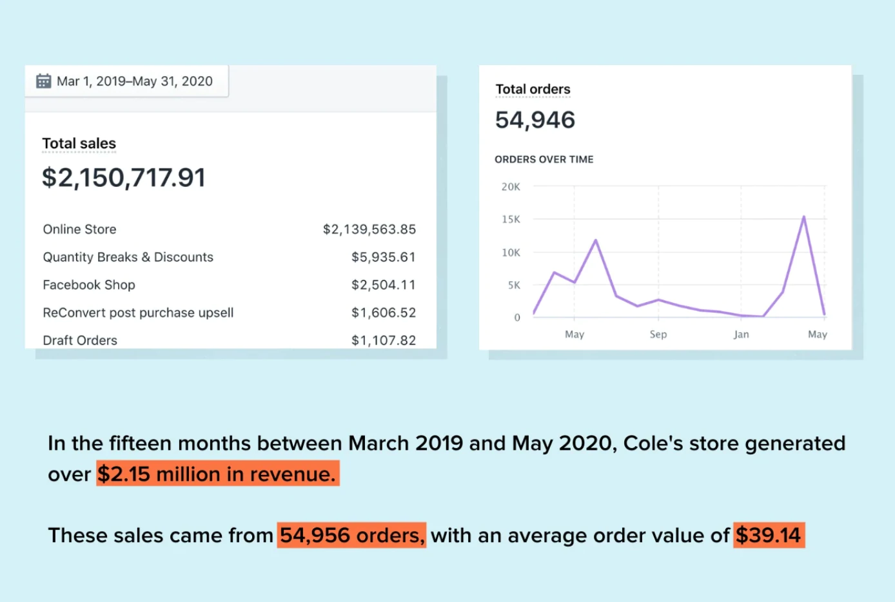Click the Jan label on chart axis

741,334
